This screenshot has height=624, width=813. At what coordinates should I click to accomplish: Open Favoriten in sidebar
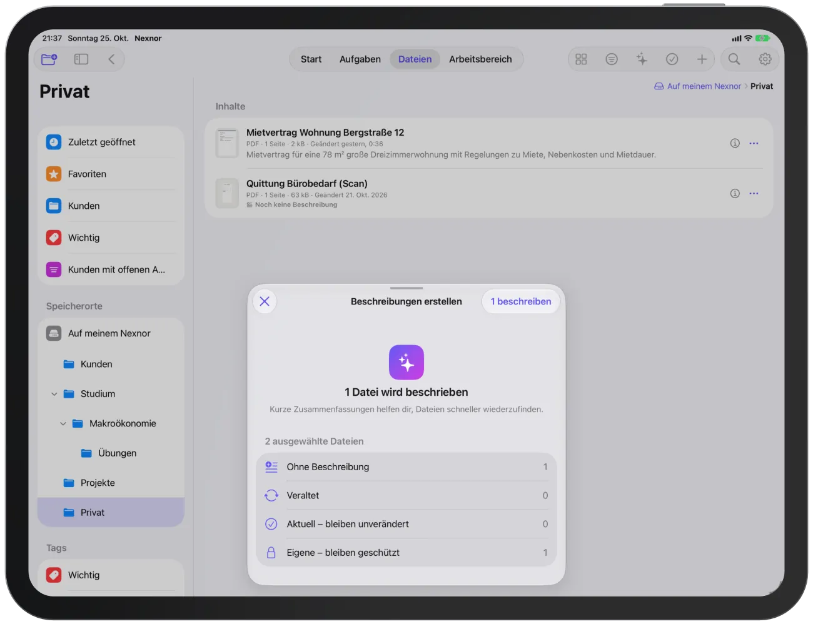tap(111, 174)
